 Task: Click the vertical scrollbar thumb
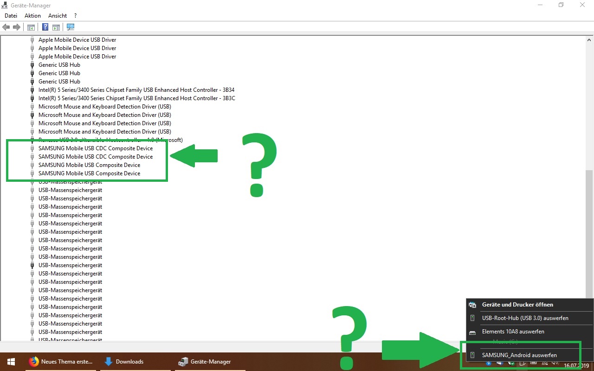pos(590,234)
